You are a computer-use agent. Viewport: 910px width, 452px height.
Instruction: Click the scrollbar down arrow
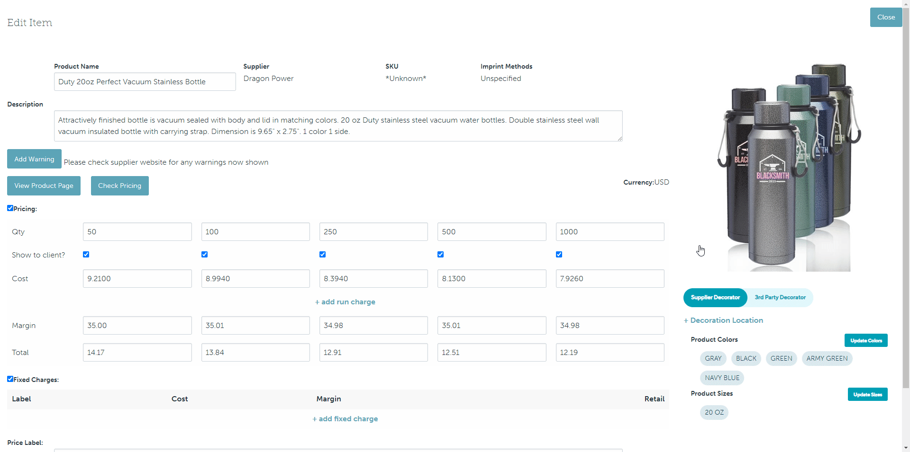tap(906, 448)
